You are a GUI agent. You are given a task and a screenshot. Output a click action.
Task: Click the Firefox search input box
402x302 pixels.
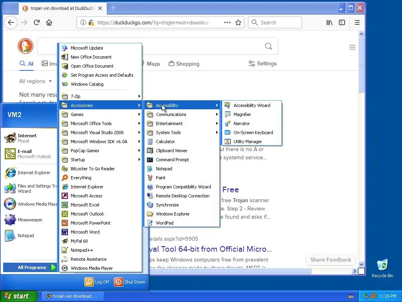[275, 22]
